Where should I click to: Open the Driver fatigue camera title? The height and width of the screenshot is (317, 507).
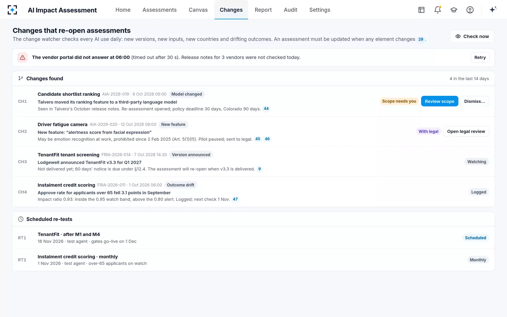[x=62, y=124]
